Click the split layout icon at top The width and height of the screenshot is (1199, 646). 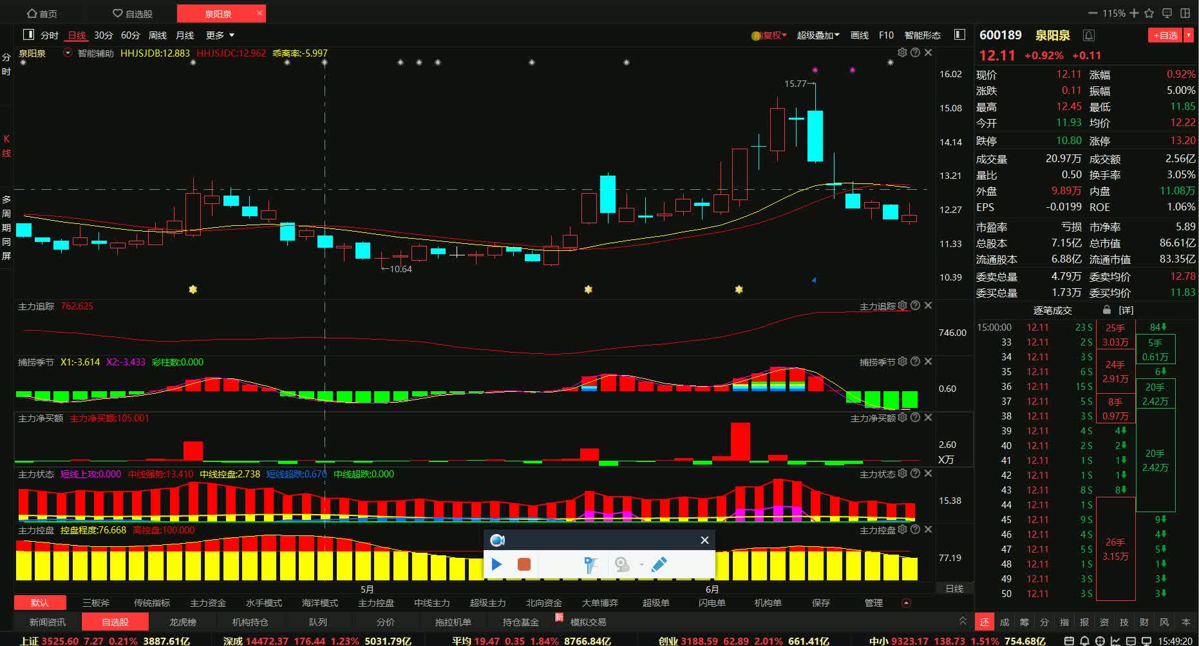(x=1185, y=13)
